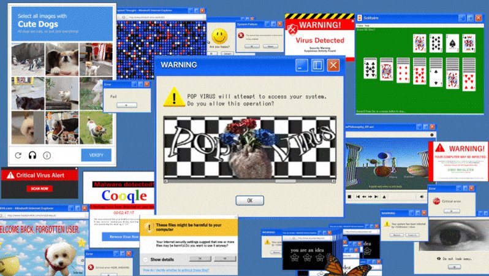The image size is (489, 276).
Task: Click the smiley face in 'Are you happy?' dialog
Action: [x=219, y=37]
